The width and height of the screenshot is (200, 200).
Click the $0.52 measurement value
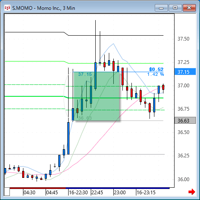156,69
